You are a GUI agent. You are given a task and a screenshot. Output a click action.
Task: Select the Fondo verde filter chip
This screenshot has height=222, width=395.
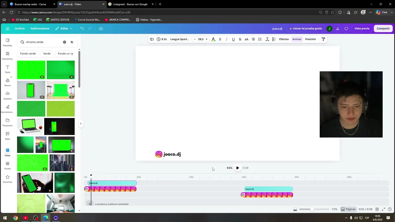28,54
